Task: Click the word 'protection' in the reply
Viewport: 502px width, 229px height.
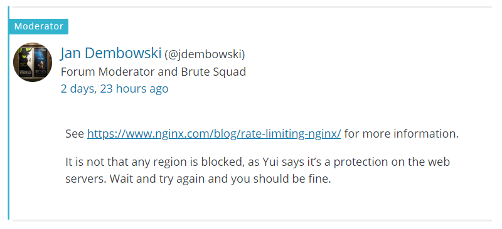Action: pyautogui.click(x=361, y=162)
